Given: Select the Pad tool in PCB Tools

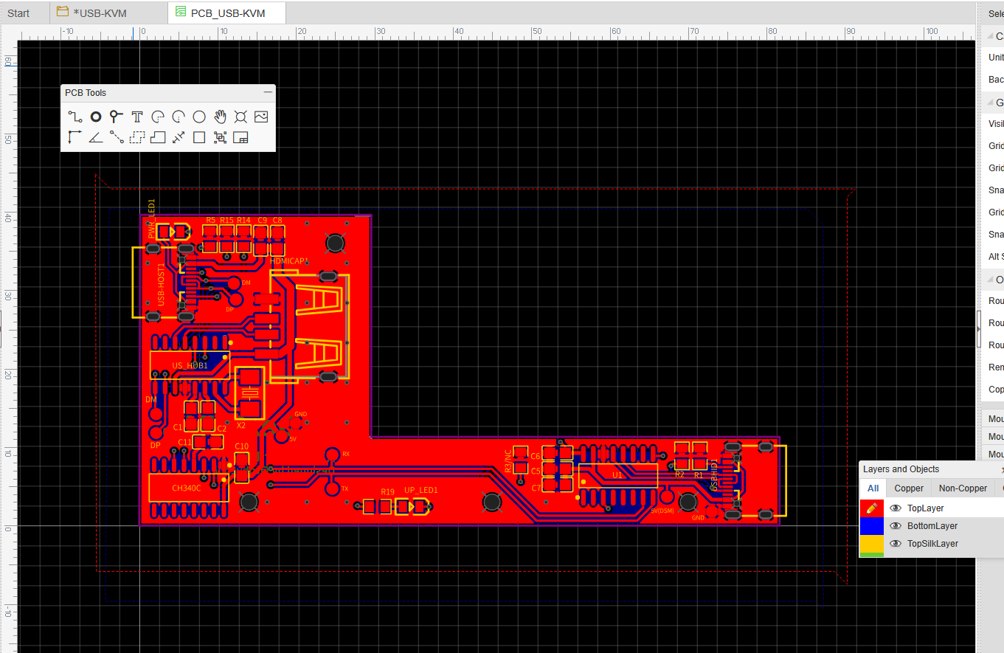Looking at the screenshot, I should pyautogui.click(x=96, y=117).
